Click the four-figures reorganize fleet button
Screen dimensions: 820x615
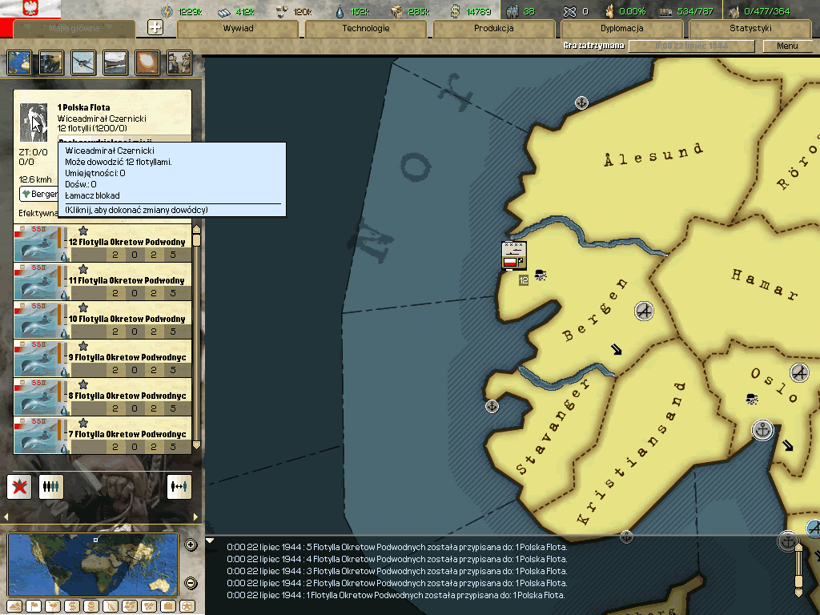tap(50, 487)
